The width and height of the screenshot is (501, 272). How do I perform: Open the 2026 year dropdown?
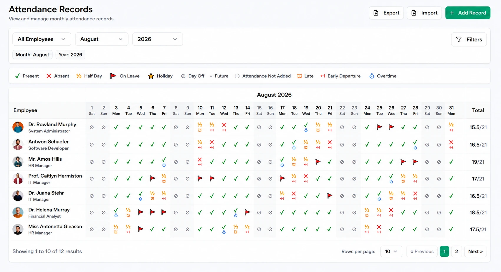[158, 39]
